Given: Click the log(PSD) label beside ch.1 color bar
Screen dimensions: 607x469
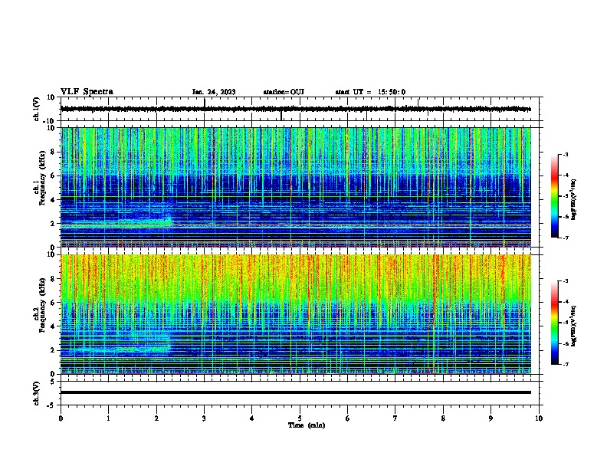Looking at the screenshot, I should pyautogui.click(x=574, y=200).
